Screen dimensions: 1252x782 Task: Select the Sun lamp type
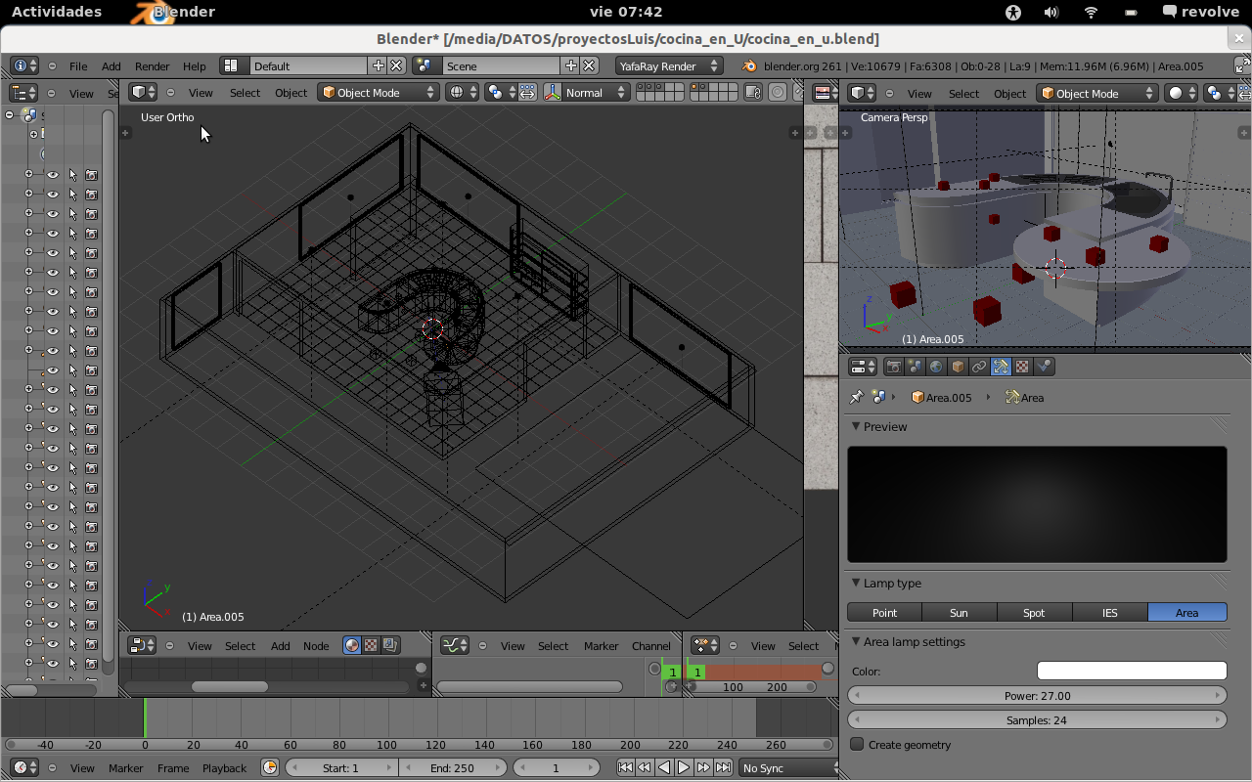click(x=959, y=613)
